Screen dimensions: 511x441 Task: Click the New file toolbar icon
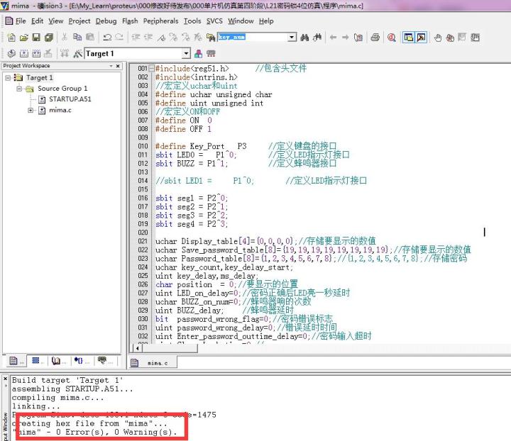[x=10, y=37]
